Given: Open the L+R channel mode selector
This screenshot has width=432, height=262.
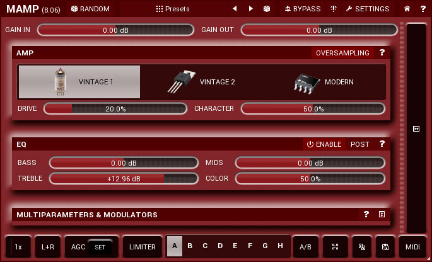Looking at the screenshot, I should [48, 247].
